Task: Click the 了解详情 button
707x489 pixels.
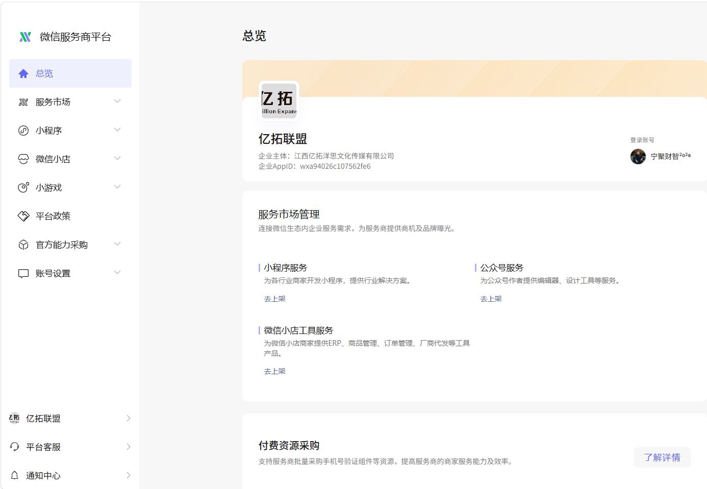Action: [x=662, y=457]
